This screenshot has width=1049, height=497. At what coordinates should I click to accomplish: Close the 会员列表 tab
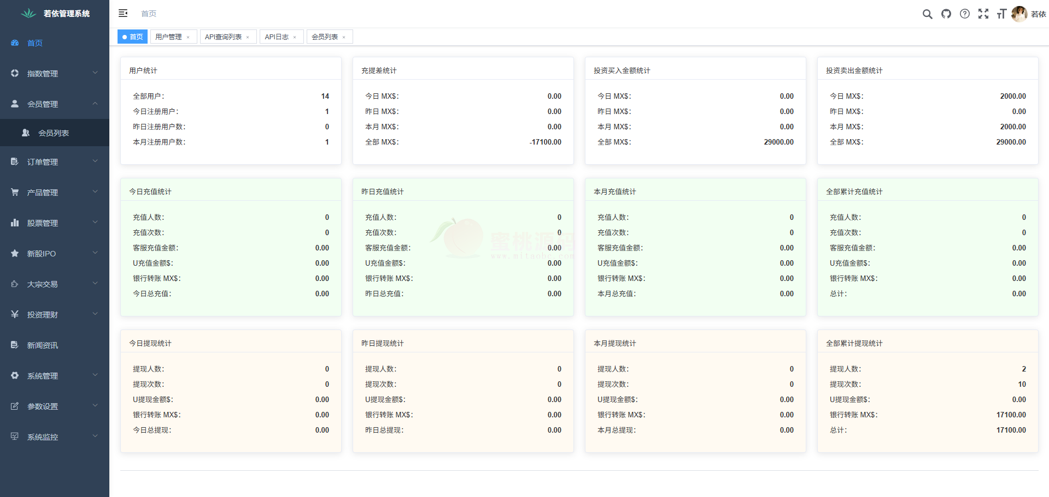pos(344,38)
